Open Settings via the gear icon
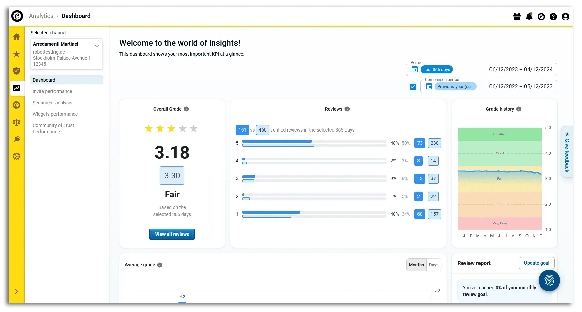This screenshot has height=312, width=582. [16, 156]
